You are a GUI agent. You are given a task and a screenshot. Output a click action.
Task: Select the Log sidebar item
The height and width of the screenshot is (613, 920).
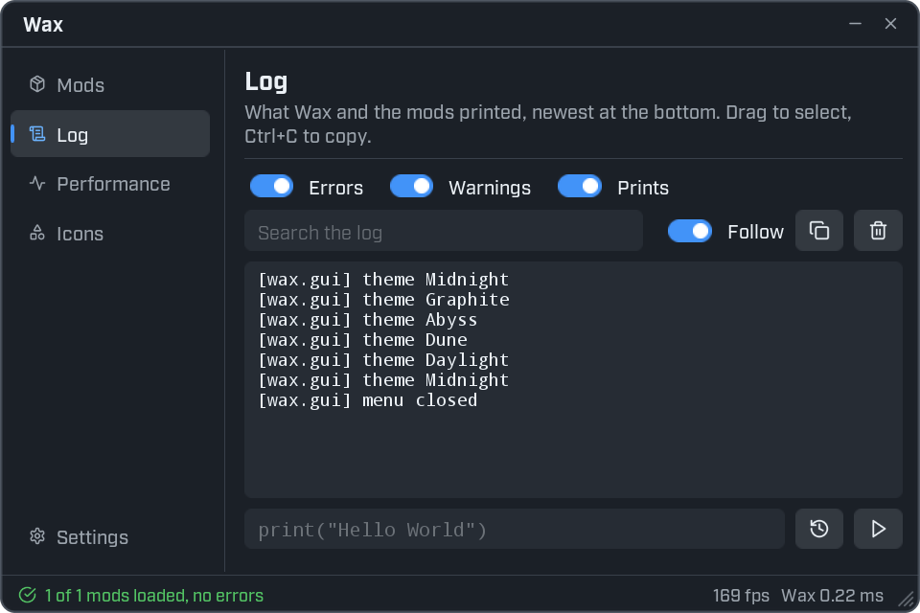(x=110, y=134)
